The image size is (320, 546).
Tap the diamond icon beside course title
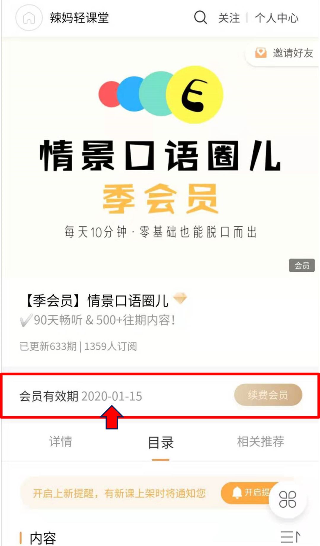pyautogui.click(x=180, y=298)
